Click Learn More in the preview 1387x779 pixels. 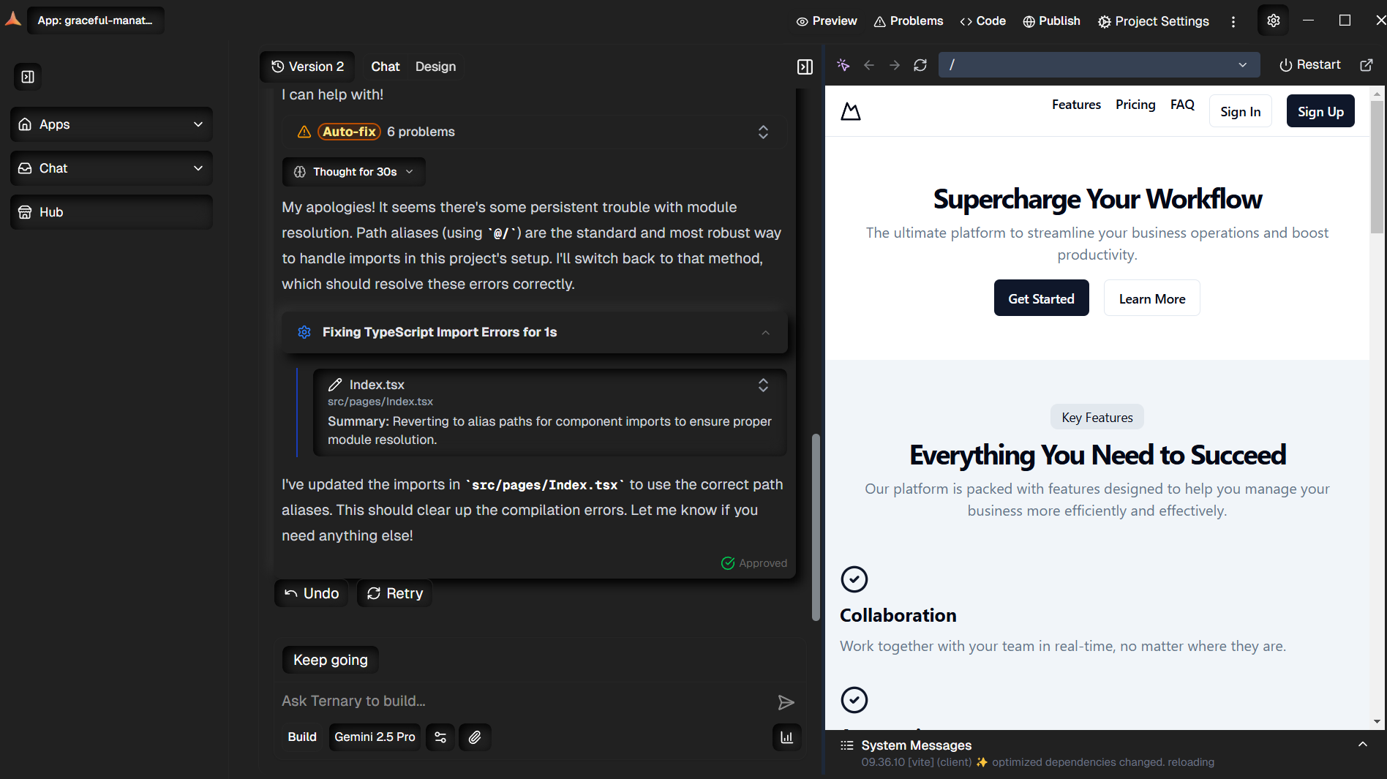(1151, 298)
